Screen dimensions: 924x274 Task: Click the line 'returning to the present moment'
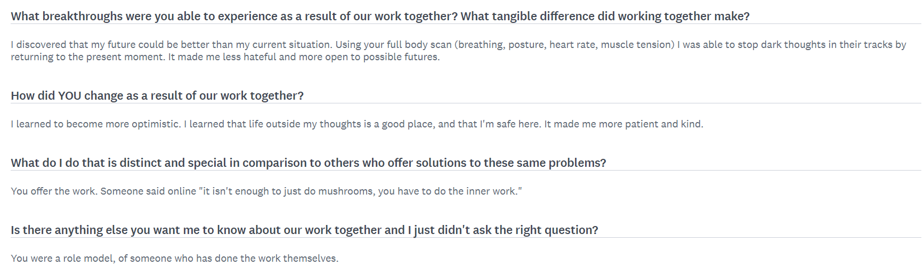[225, 57]
